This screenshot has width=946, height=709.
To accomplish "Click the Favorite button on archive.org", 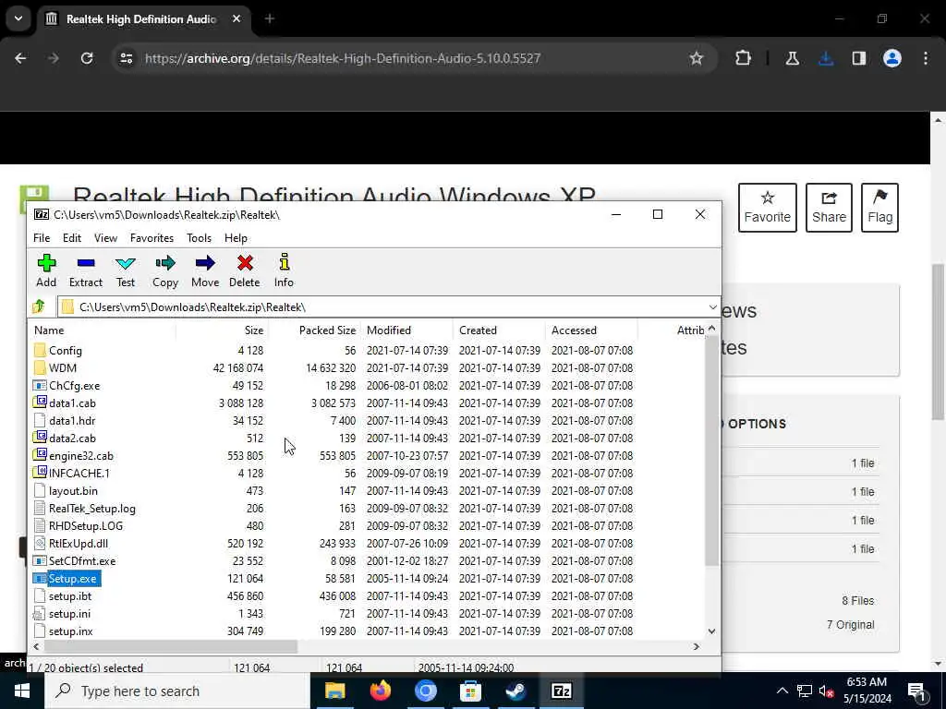I will point(767,208).
